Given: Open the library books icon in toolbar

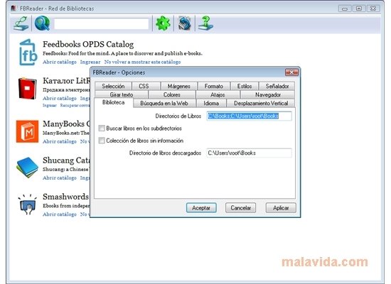Looking at the screenshot, I should 21,23.
